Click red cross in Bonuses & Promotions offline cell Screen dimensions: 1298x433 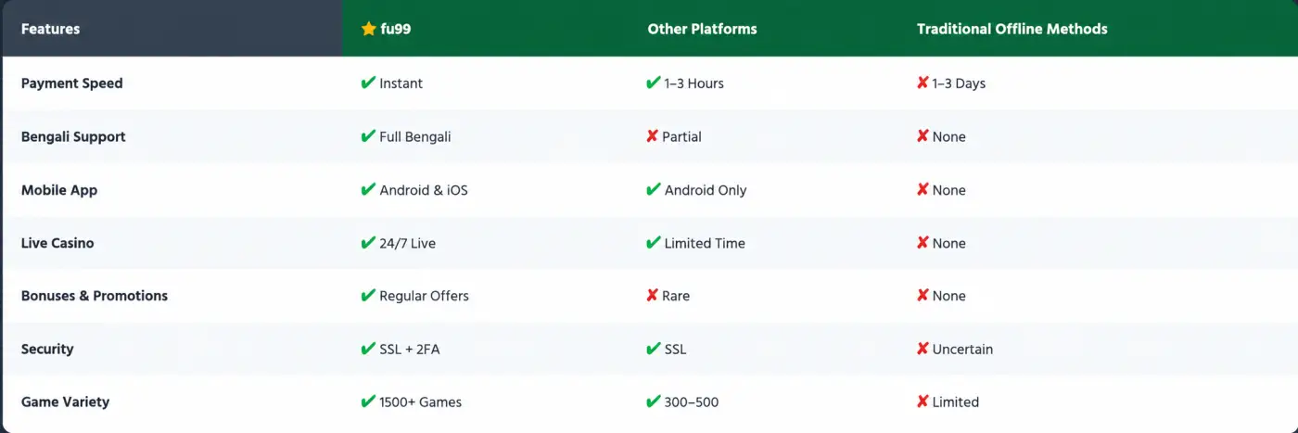(923, 296)
